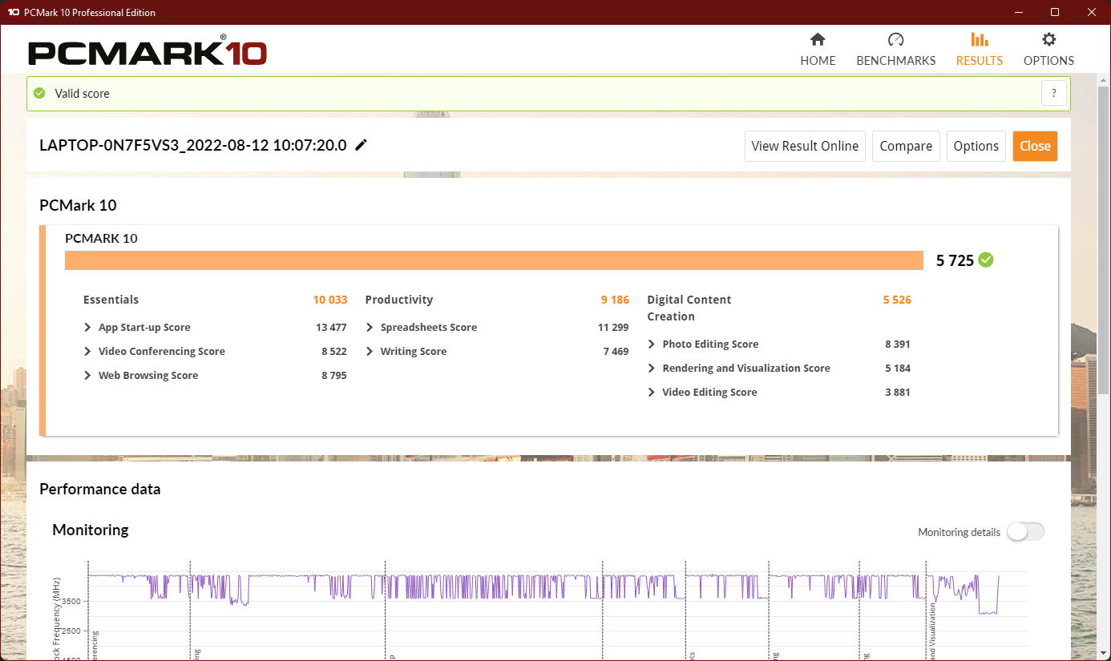Click the green check beside 5 725 score
Viewport: 1111px width, 661px height.
pos(986,260)
